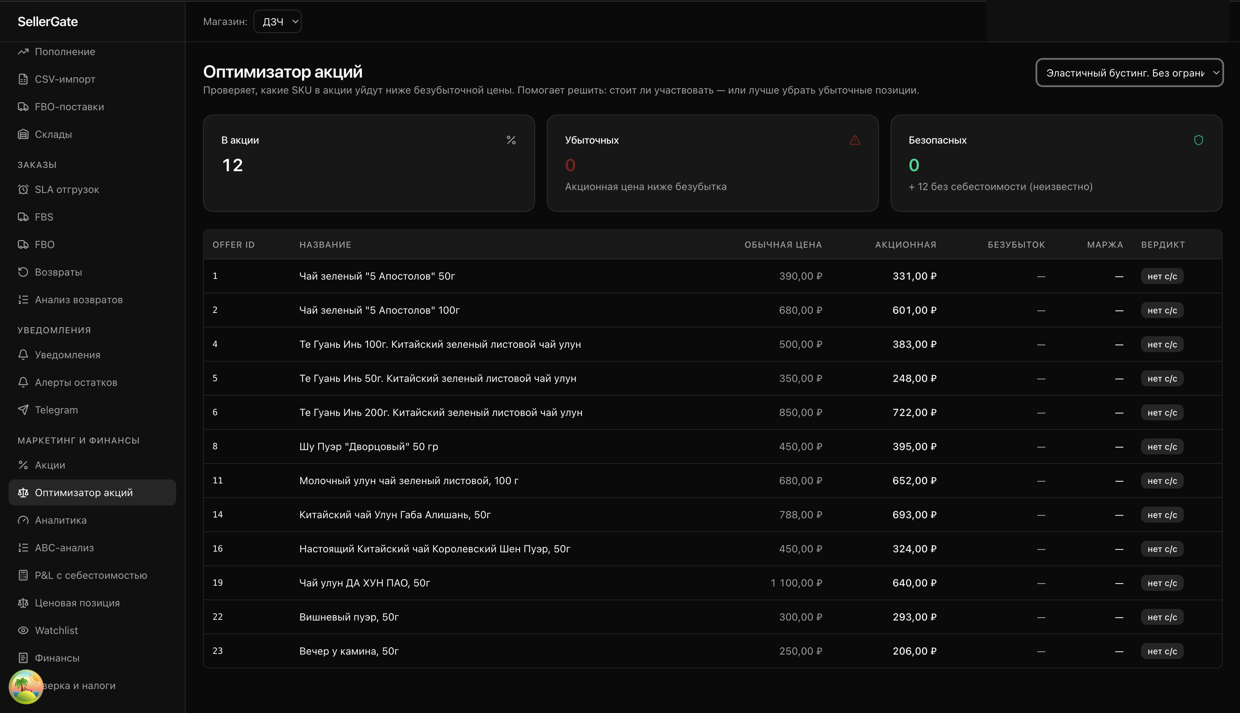This screenshot has width=1240, height=713.
Task: Click the green shield icon in Безопасных card
Action: [1198, 140]
